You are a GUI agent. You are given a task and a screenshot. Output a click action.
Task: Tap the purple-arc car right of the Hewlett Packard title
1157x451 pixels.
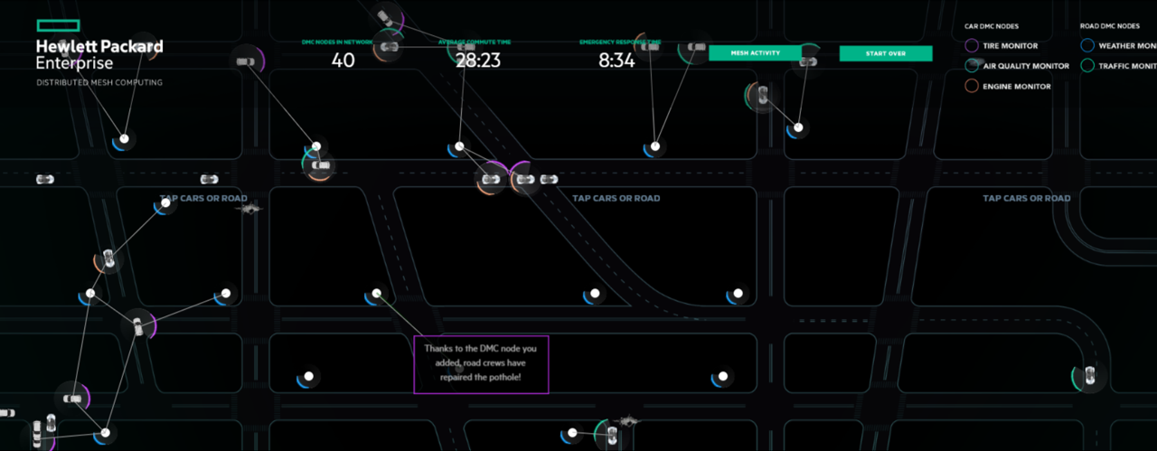pyautogui.click(x=246, y=61)
